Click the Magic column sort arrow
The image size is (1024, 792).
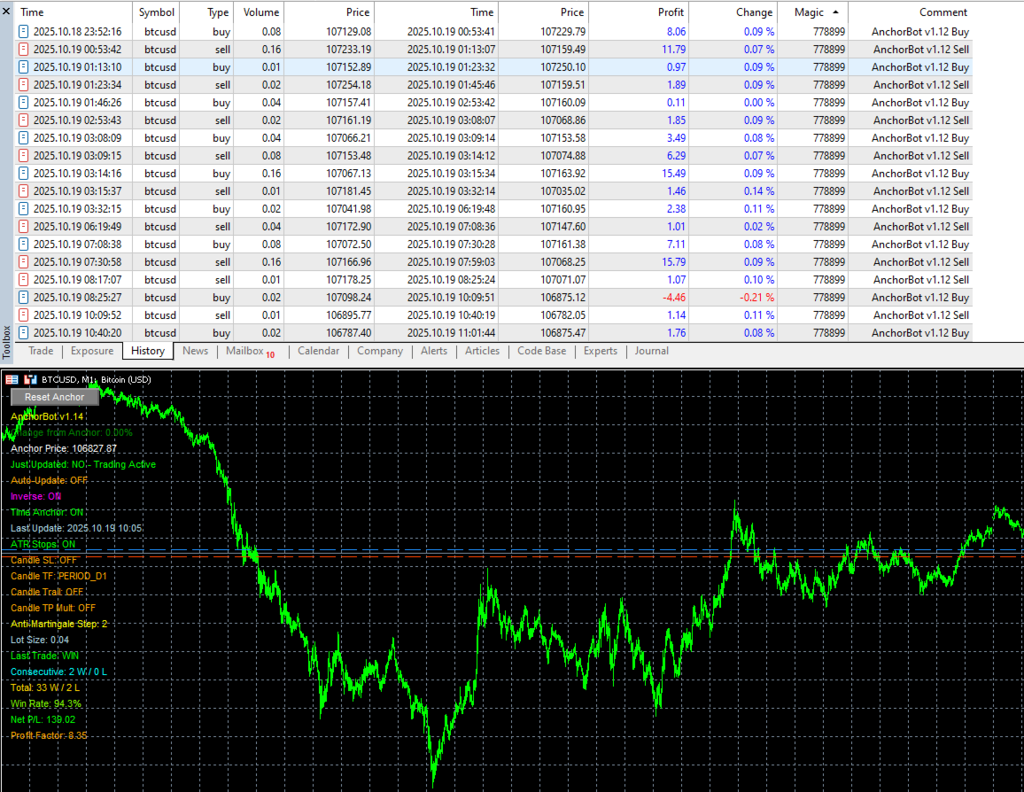coord(835,12)
